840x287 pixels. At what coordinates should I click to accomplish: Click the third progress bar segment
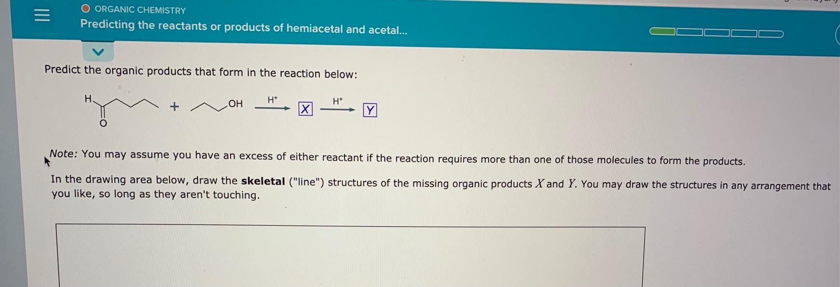tap(717, 32)
